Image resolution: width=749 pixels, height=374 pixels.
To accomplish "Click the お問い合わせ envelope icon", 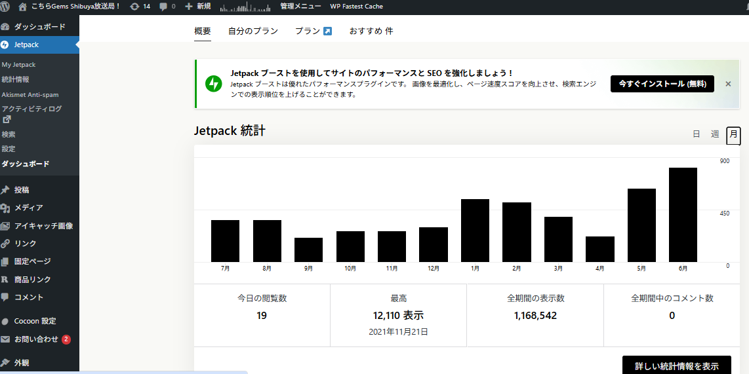I will (5, 340).
